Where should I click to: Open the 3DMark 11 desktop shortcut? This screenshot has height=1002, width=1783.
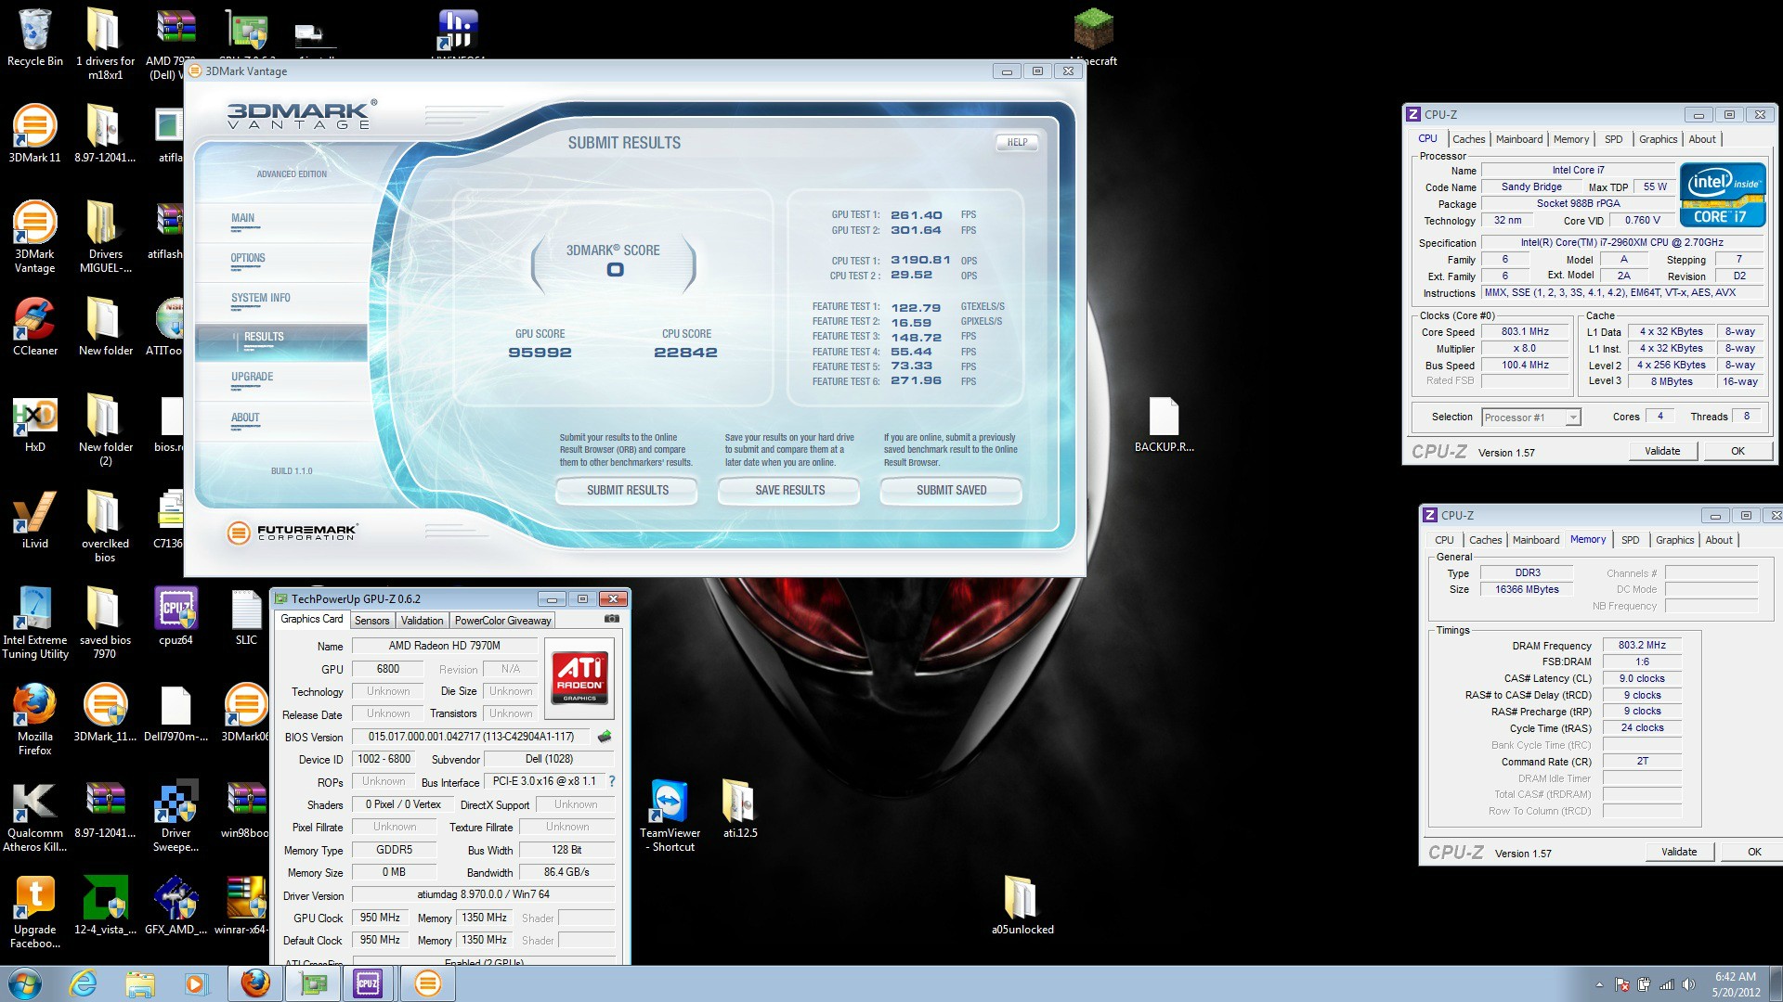(35, 134)
